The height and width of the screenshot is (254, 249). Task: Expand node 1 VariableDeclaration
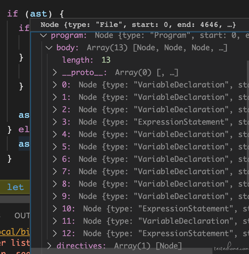click(x=55, y=97)
